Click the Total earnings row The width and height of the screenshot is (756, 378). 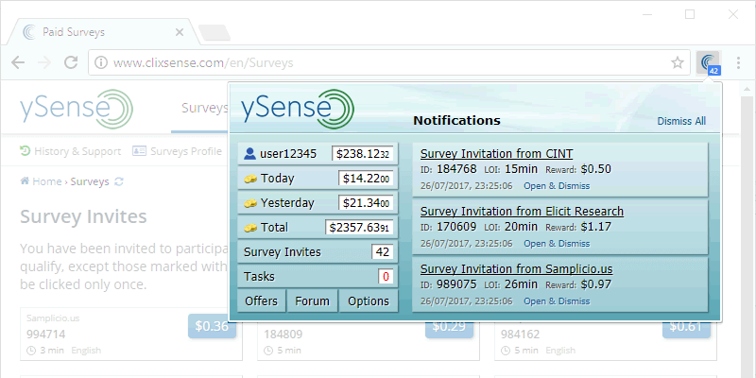[x=318, y=227]
